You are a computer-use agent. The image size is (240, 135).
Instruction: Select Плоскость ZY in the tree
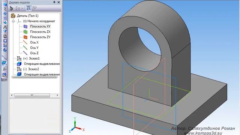[x=40, y=37]
